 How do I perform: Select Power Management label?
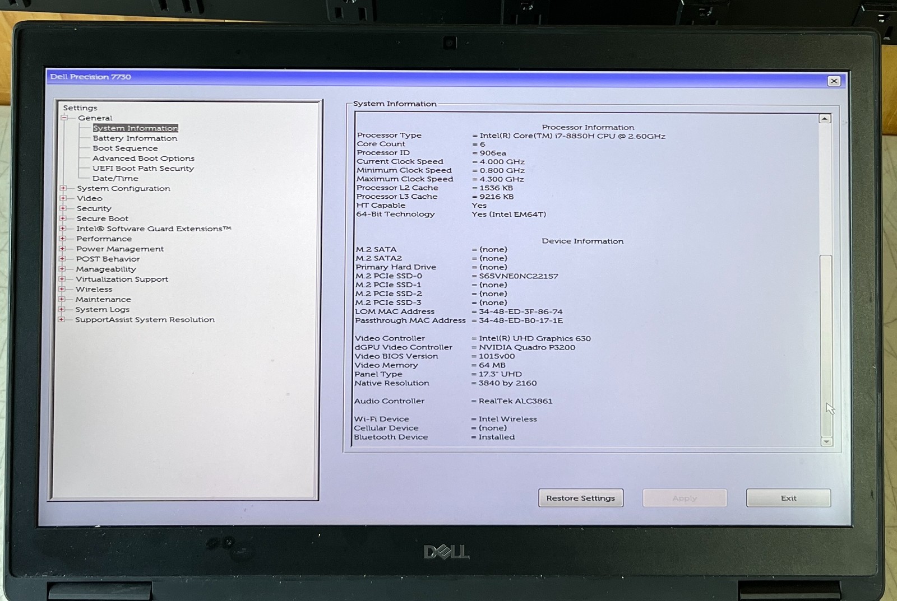coord(120,249)
